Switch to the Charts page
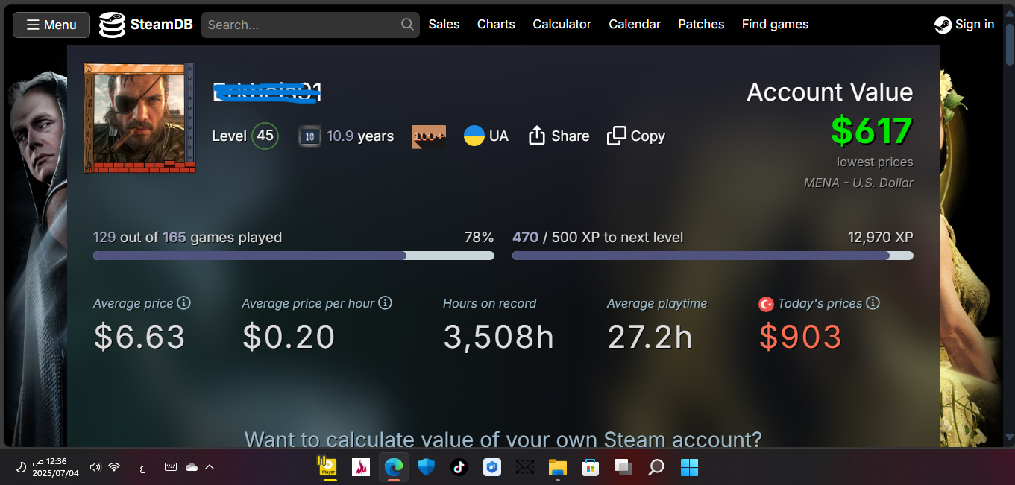 (495, 24)
